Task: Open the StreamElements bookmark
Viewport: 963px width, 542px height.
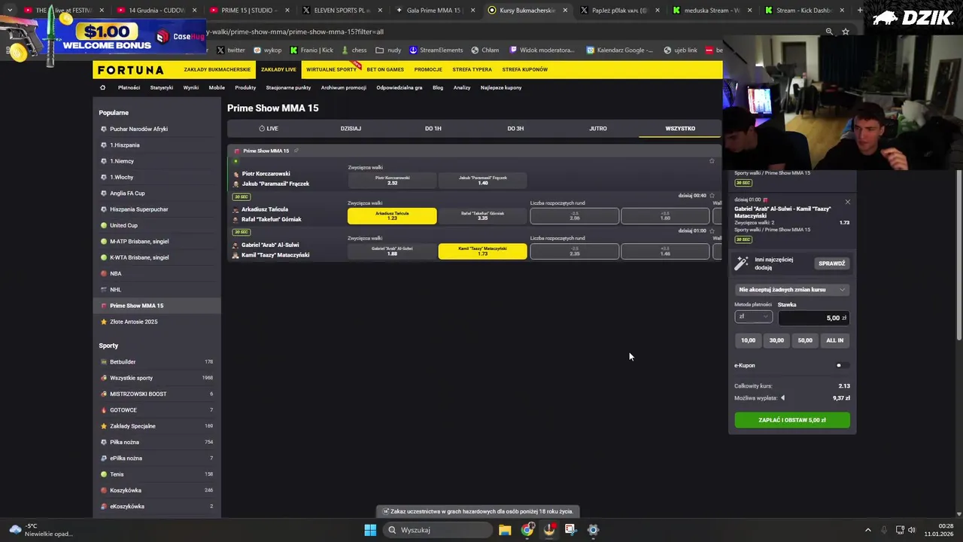Action: point(436,50)
